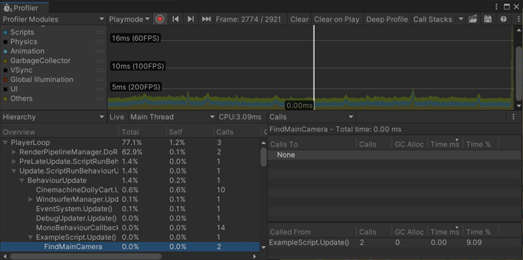Click the record profiling button
This screenshot has height=260, width=523.
(160, 19)
